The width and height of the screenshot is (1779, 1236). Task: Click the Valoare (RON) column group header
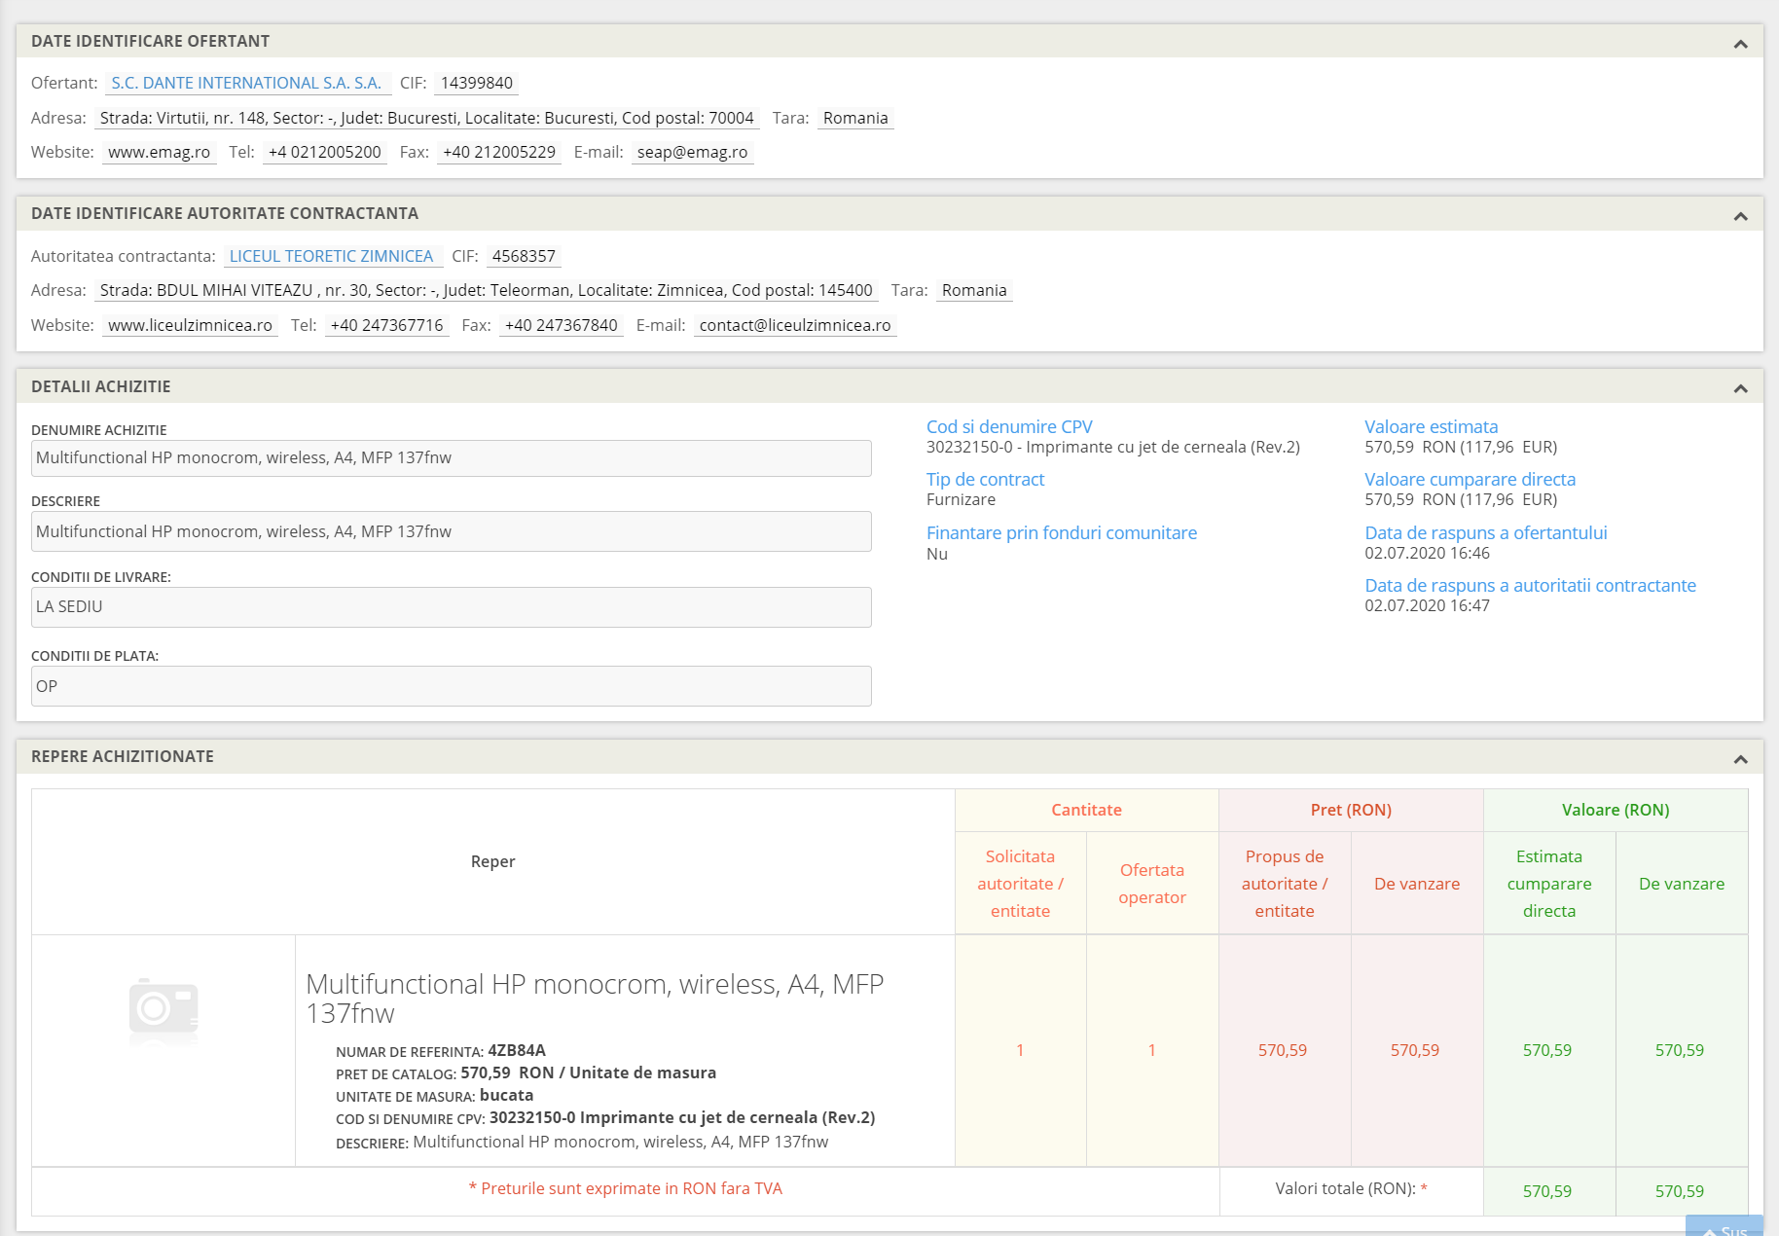[x=1616, y=810]
